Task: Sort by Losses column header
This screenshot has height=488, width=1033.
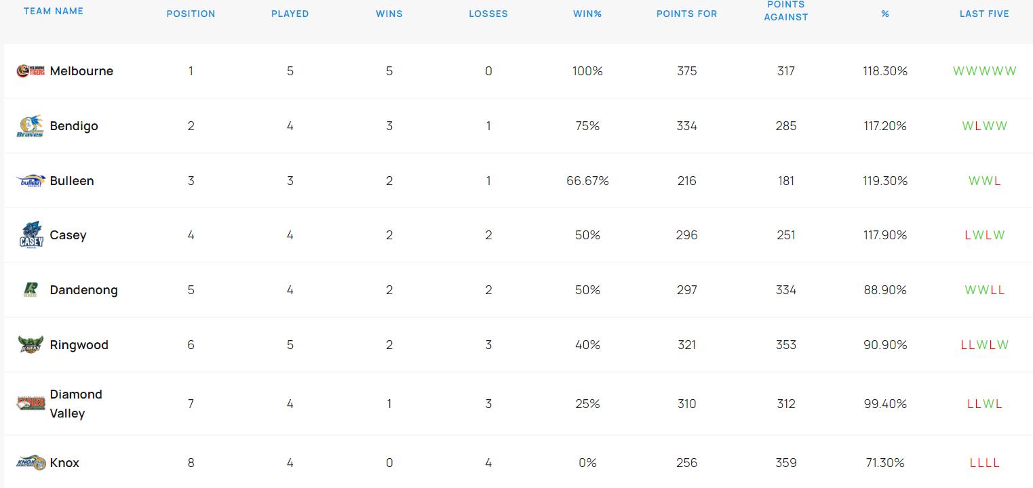Action: (x=488, y=14)
